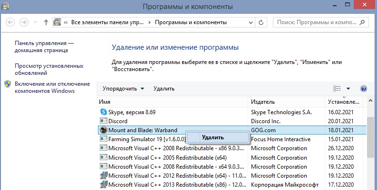Click the search field for programs
Image resolution: width=377 pixels, height=190 pixels.
click(320, 23)
